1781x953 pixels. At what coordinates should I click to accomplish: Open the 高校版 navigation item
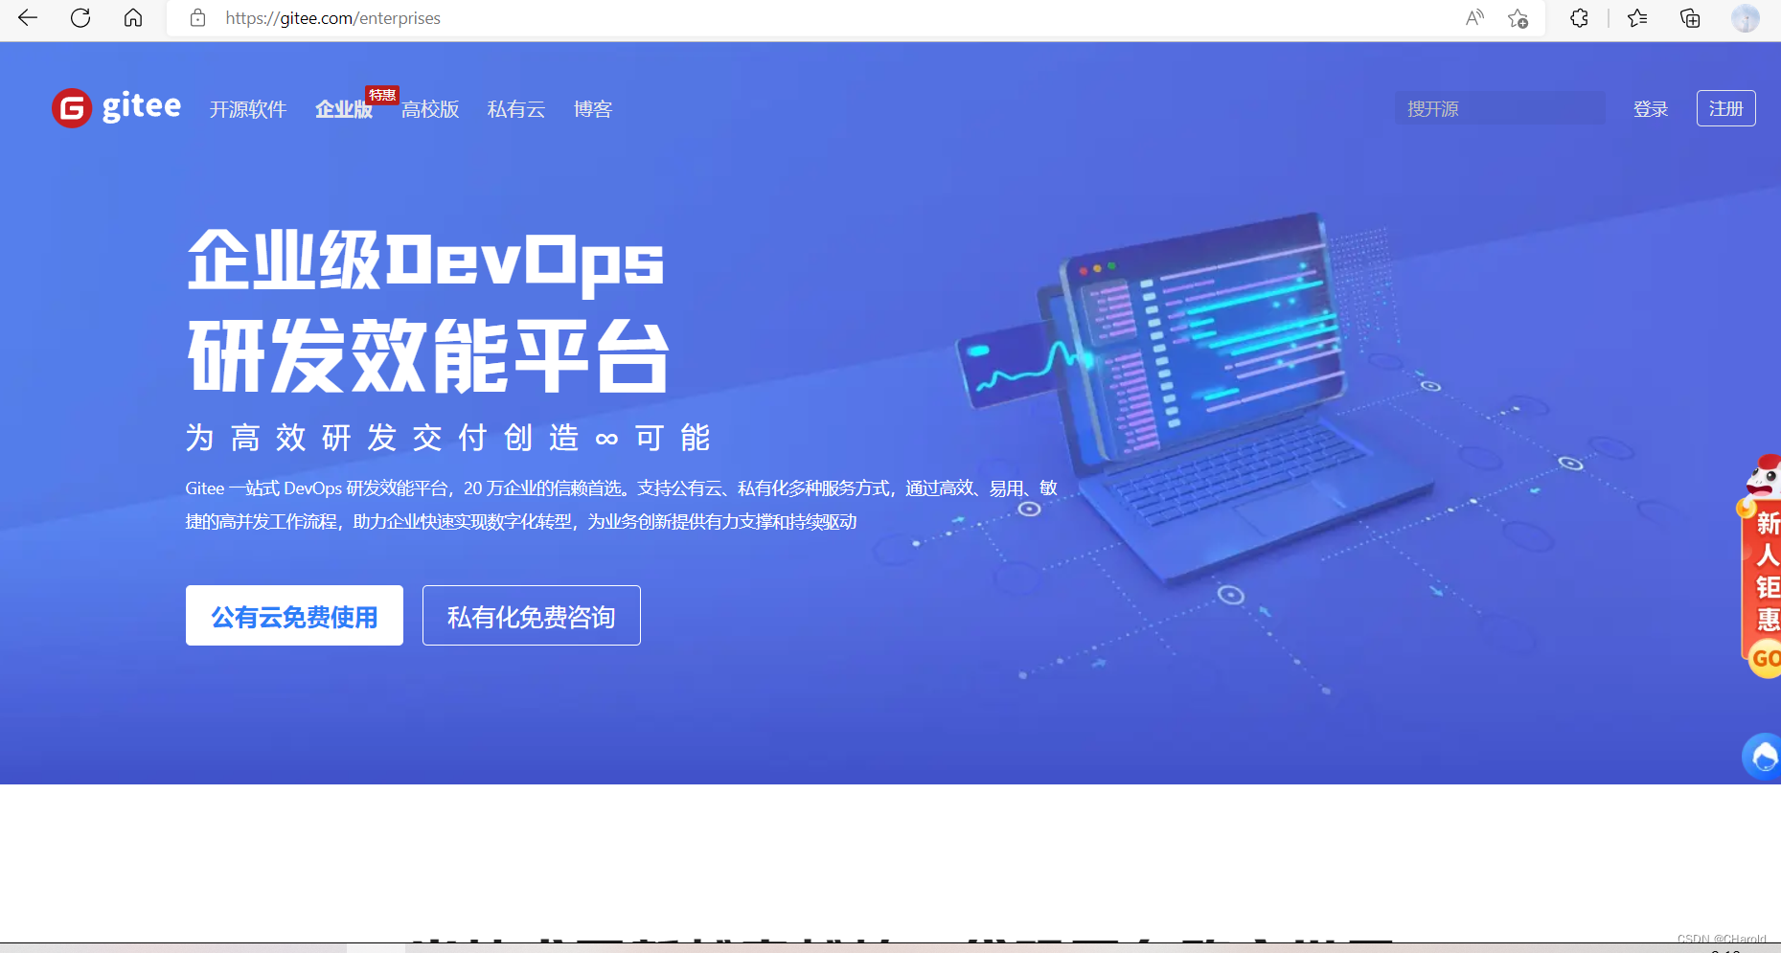coord(430,109)
